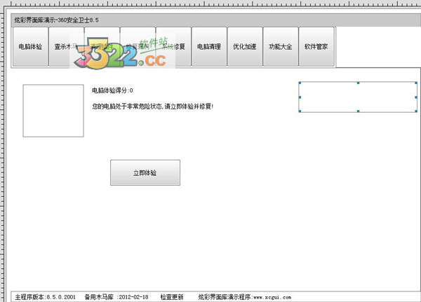Image resolution: width=421 pixels, height=302 pixels.
Task: Click the title bar 炫彩界面库演示-360安全卫士8.5
Action: pos(216,20)
